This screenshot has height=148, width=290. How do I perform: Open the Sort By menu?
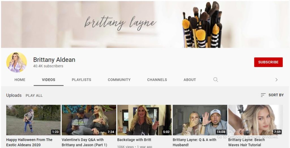click(x=272, y=95)
